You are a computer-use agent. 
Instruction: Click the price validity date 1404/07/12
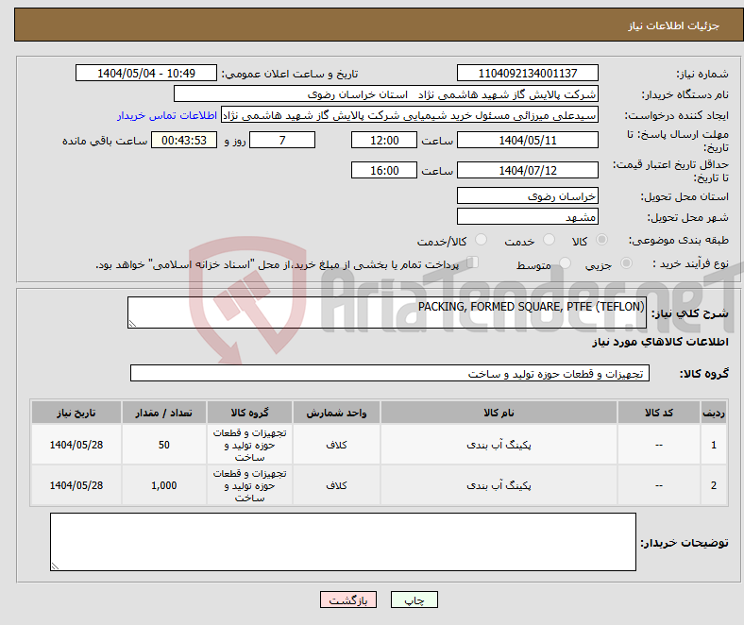pos(527,170)
